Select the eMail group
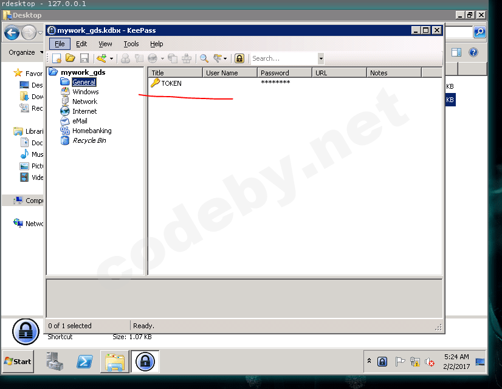Viewport: 502px width, 389px height. pos(80,121)
